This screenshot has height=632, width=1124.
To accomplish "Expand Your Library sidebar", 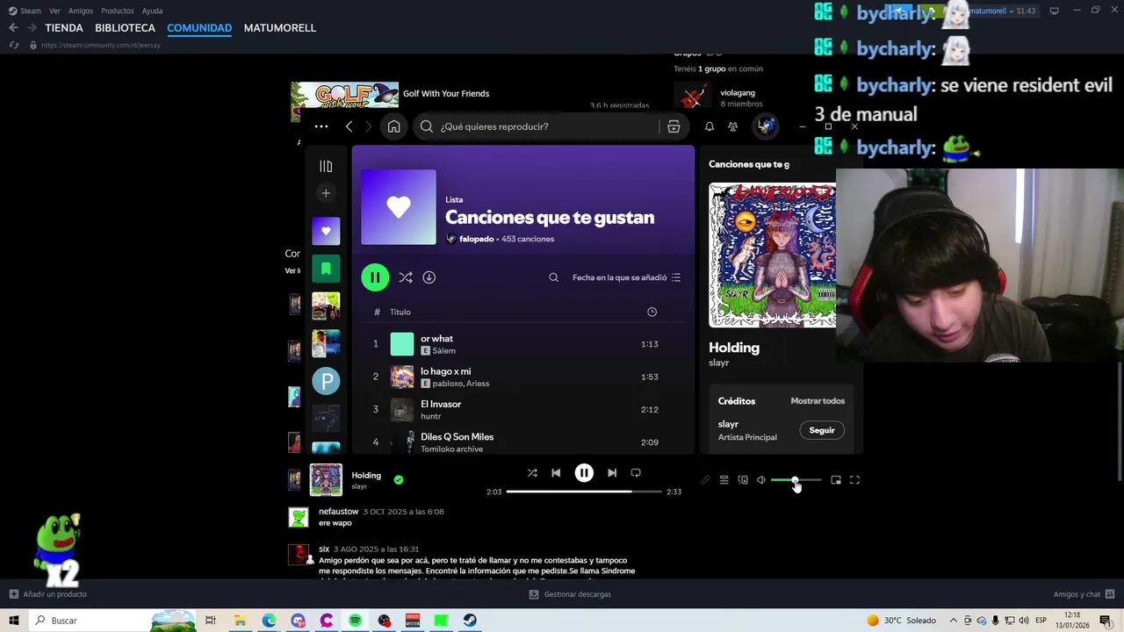I will coord(326,166).
